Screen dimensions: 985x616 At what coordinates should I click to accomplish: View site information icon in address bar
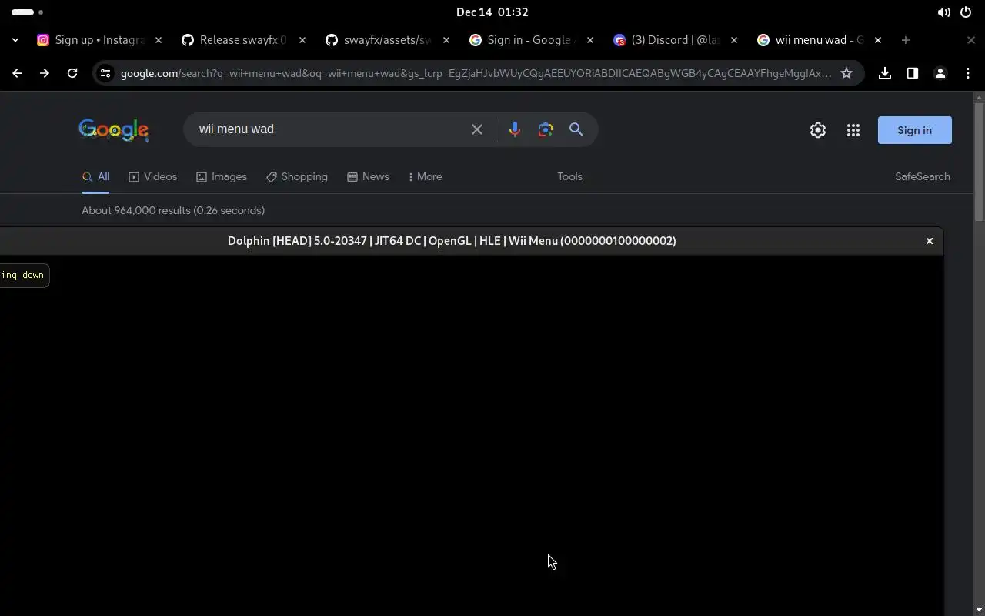point(105,73)
